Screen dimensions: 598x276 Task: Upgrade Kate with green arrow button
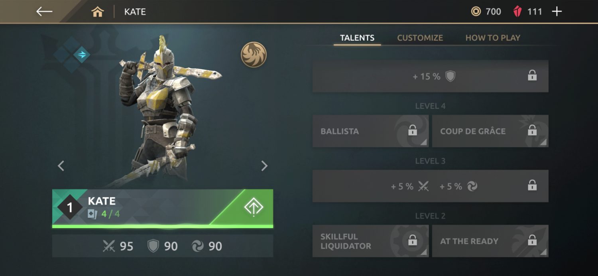254,207
